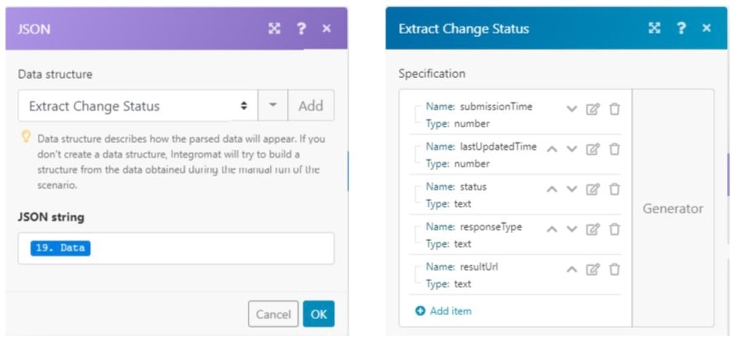The image size is (735, 343).
Task: Close the JSON dialog
Action: pyautogui.click(x=326, y=28)
